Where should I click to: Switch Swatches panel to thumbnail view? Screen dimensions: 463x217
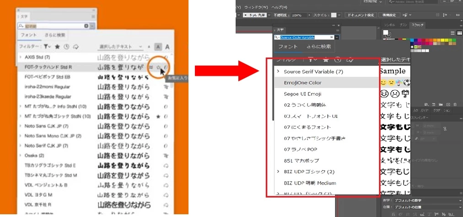459,33
